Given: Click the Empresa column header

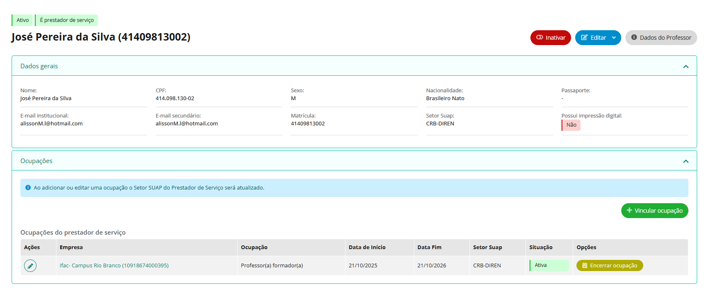Looking at the screenshot, I should pos(71,247).
